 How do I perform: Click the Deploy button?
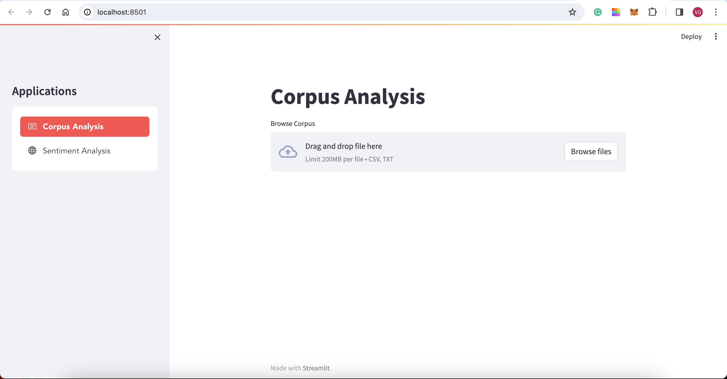click(x=691, y=36)
